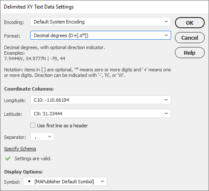This screenshot has height=191, width=209.
Task: Open the Symbol dropdown chevron
Action: (102, 182)
